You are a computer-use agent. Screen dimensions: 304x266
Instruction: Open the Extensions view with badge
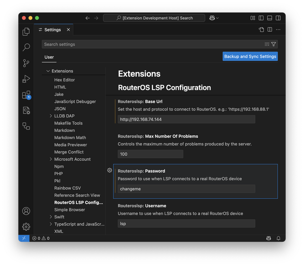tap(27, 95)
